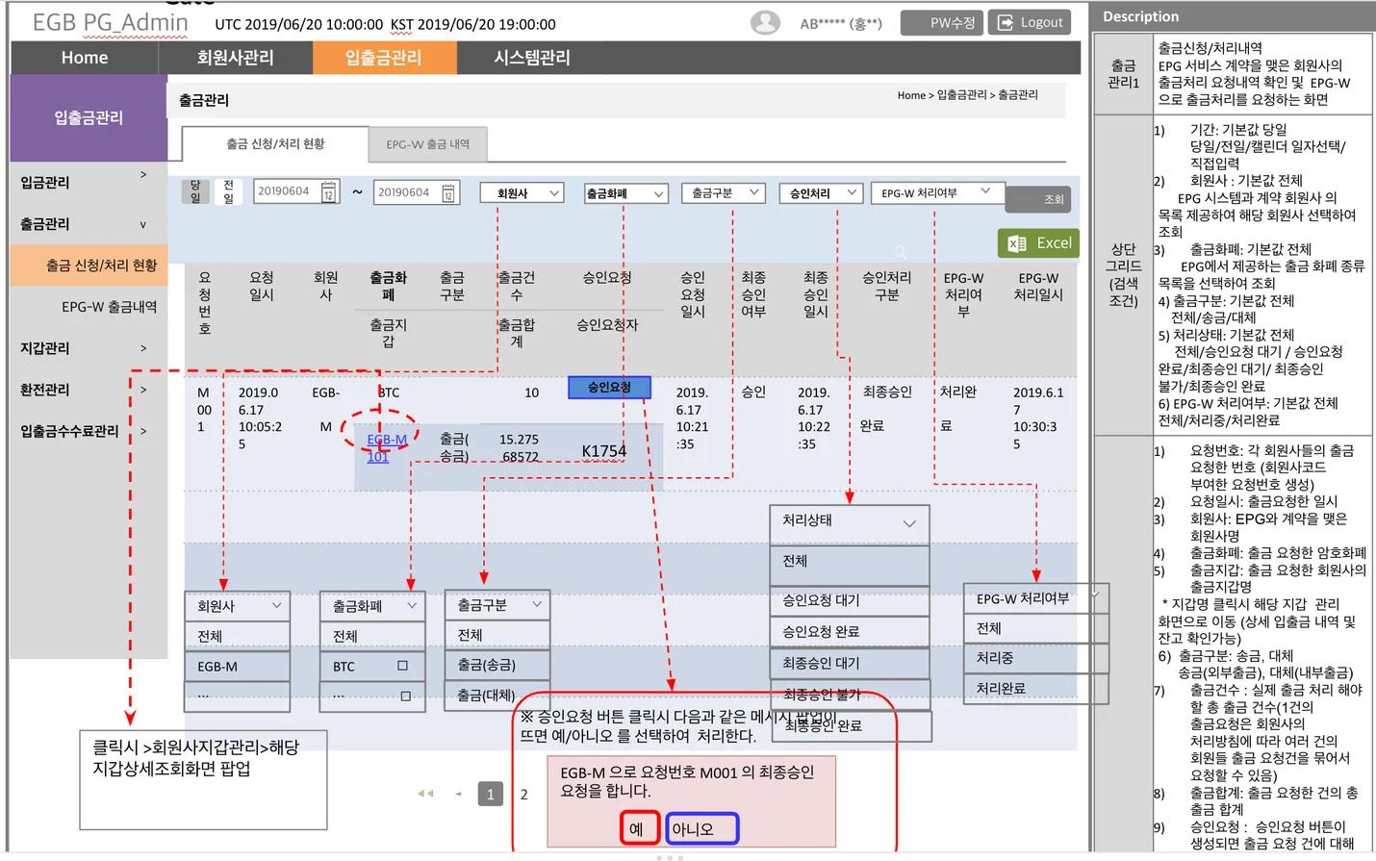Click the PW수정 button
This screenshot has width=1376, height=861.
(941, 22)
